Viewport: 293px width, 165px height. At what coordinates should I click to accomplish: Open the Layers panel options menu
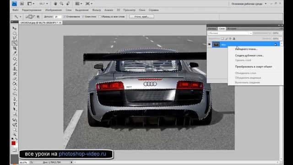(281, 28)
